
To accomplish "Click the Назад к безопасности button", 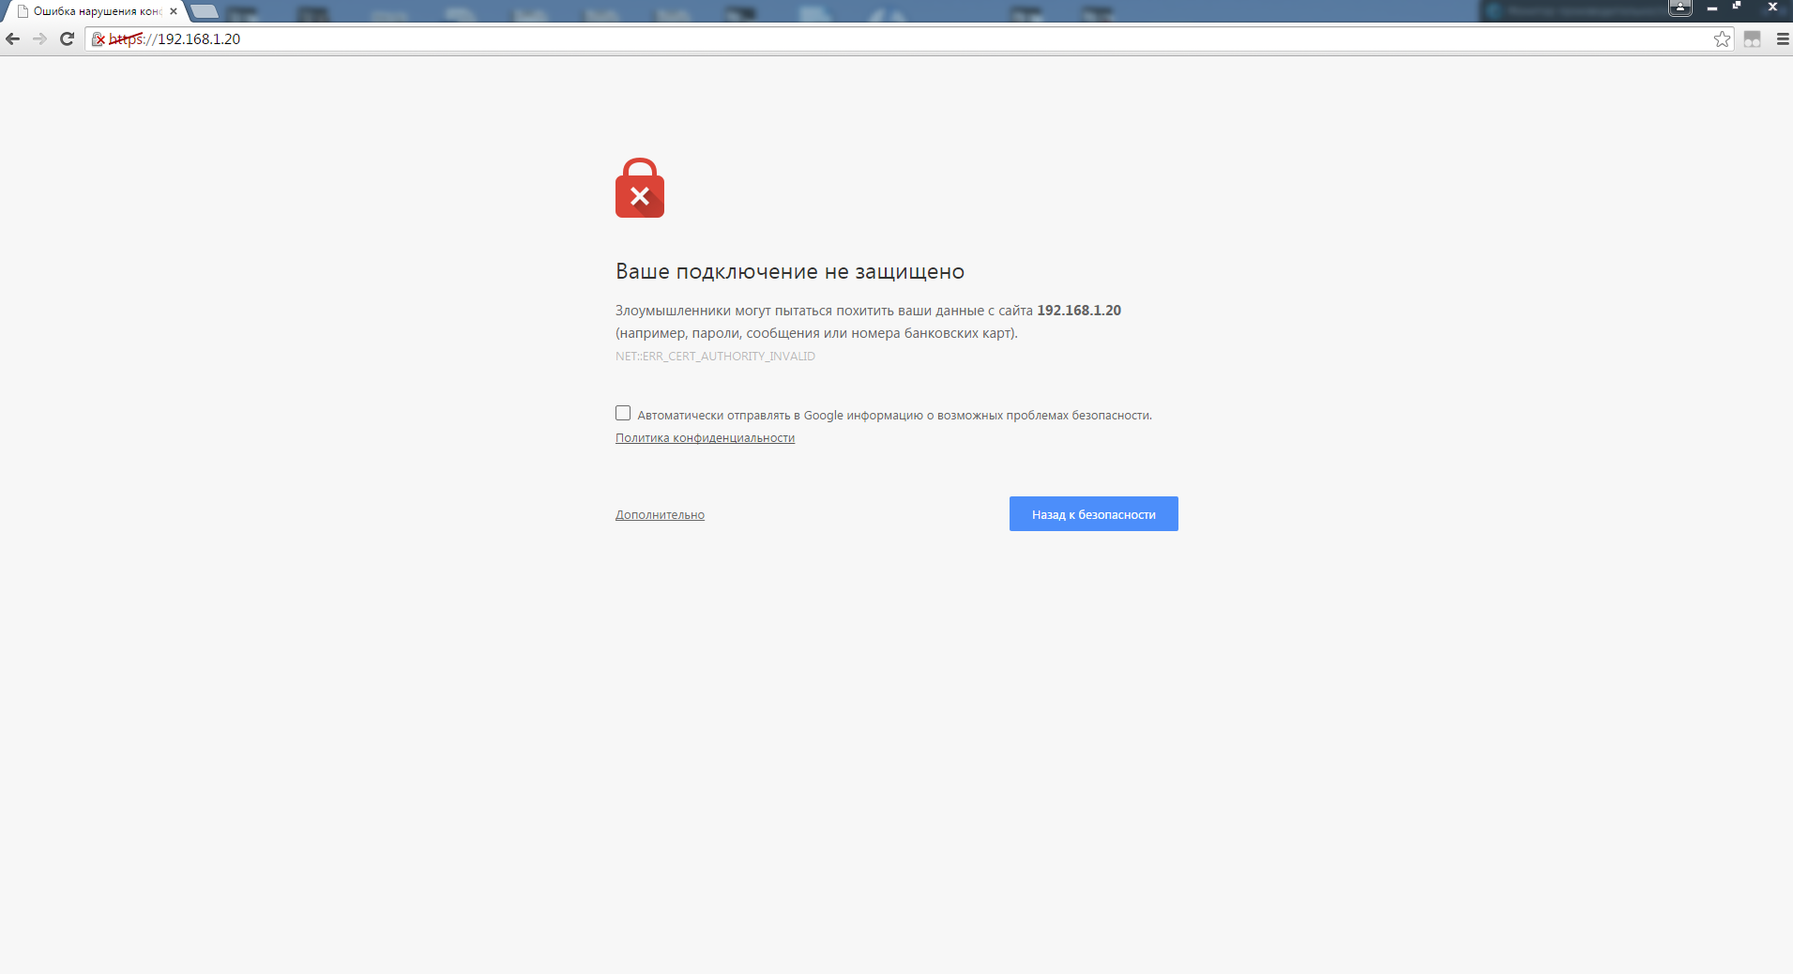I will tap(1093, 514).
